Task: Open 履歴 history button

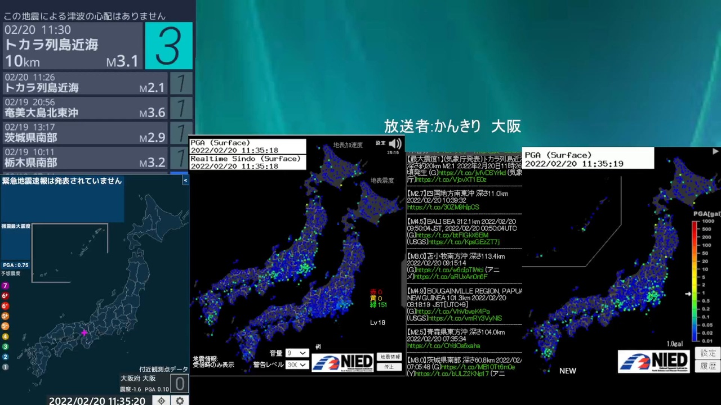Action: coord(708,366)
